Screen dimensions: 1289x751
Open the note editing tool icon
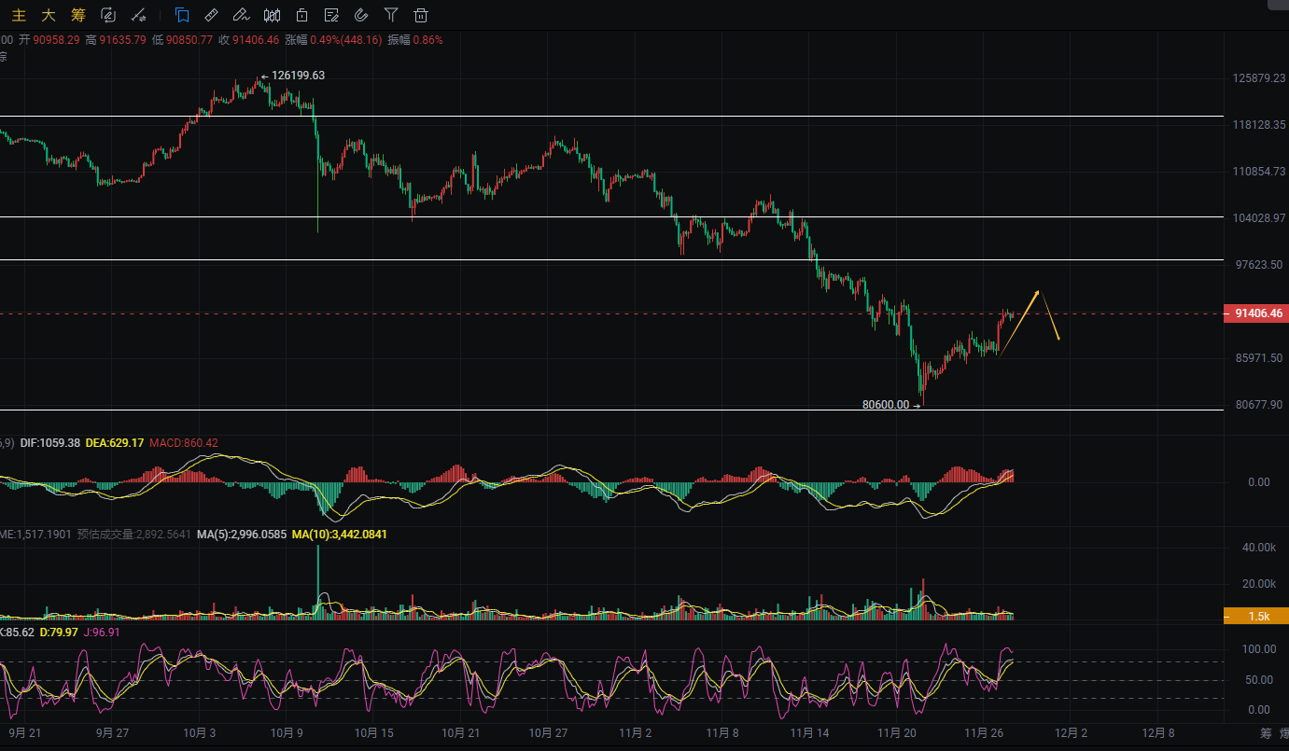[x=331, y=15]
